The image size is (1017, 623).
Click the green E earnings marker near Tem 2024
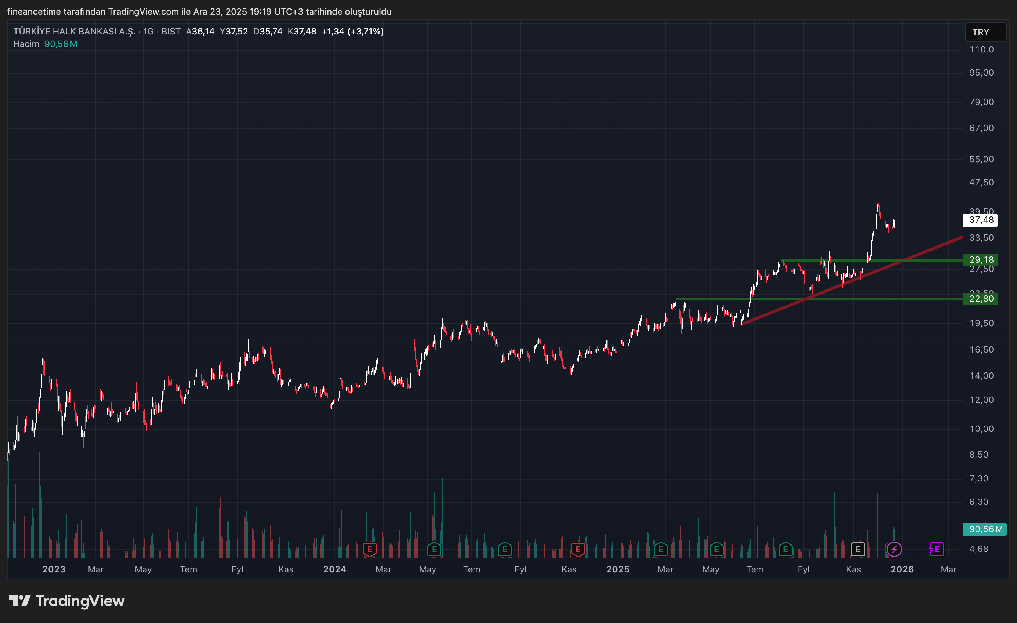[x=504, y=549]
